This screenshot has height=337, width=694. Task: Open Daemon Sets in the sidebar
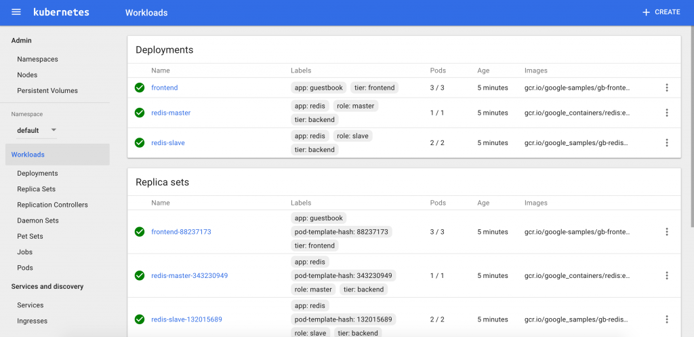point(38,220)
